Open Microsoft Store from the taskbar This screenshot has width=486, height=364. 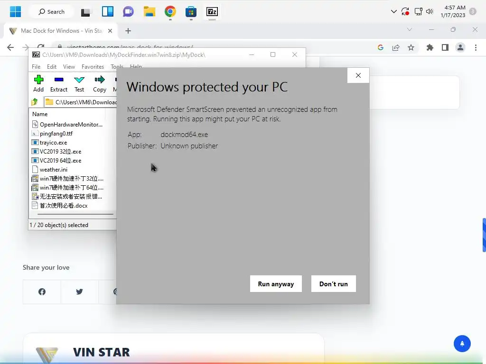pos(191,12)
